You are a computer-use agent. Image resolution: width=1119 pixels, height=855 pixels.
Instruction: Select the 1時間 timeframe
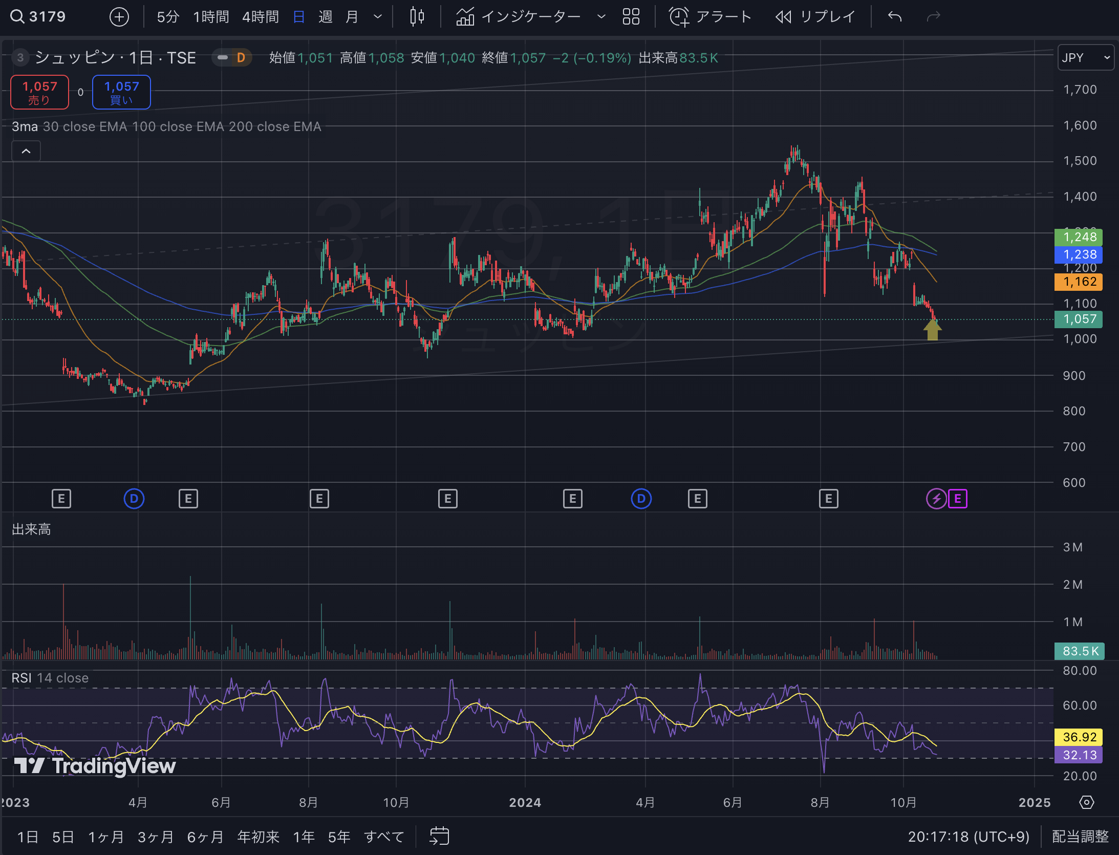click(x=211, y=17)
